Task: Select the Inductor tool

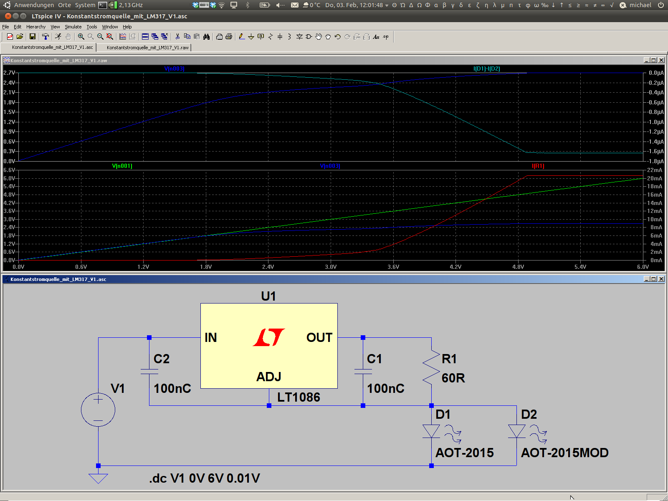Action: [x=290, y=37]
